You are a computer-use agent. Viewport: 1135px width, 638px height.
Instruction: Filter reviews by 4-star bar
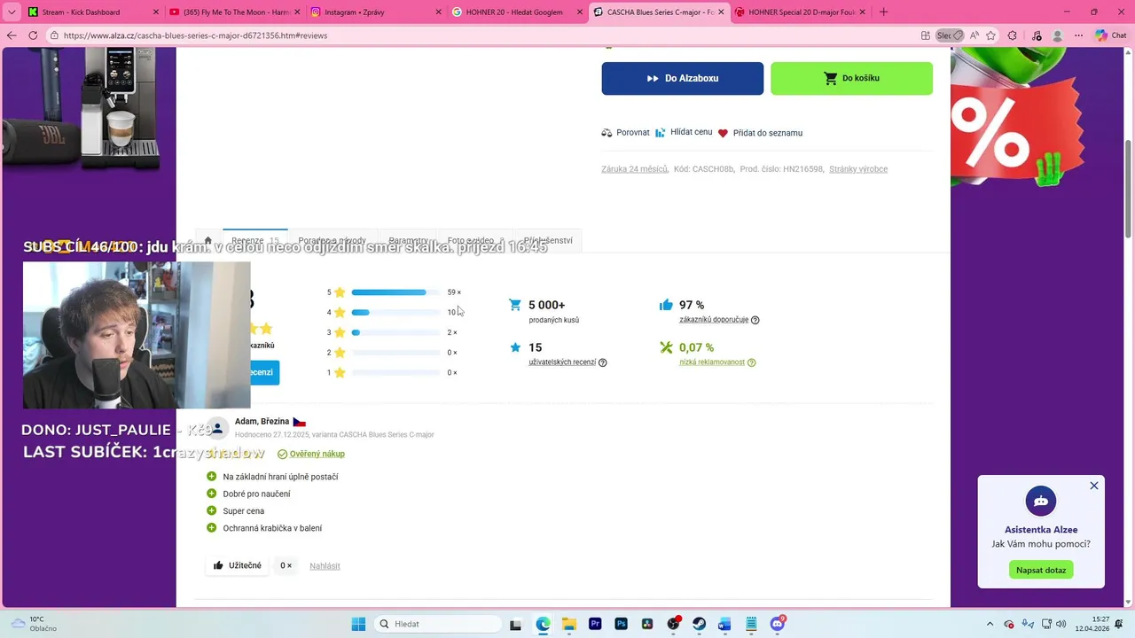[395, 313]
